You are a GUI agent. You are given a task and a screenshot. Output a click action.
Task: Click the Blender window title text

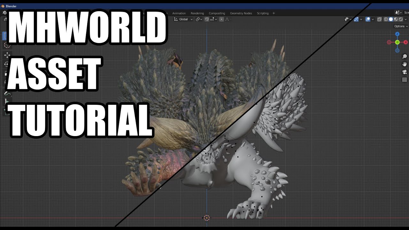11,6
